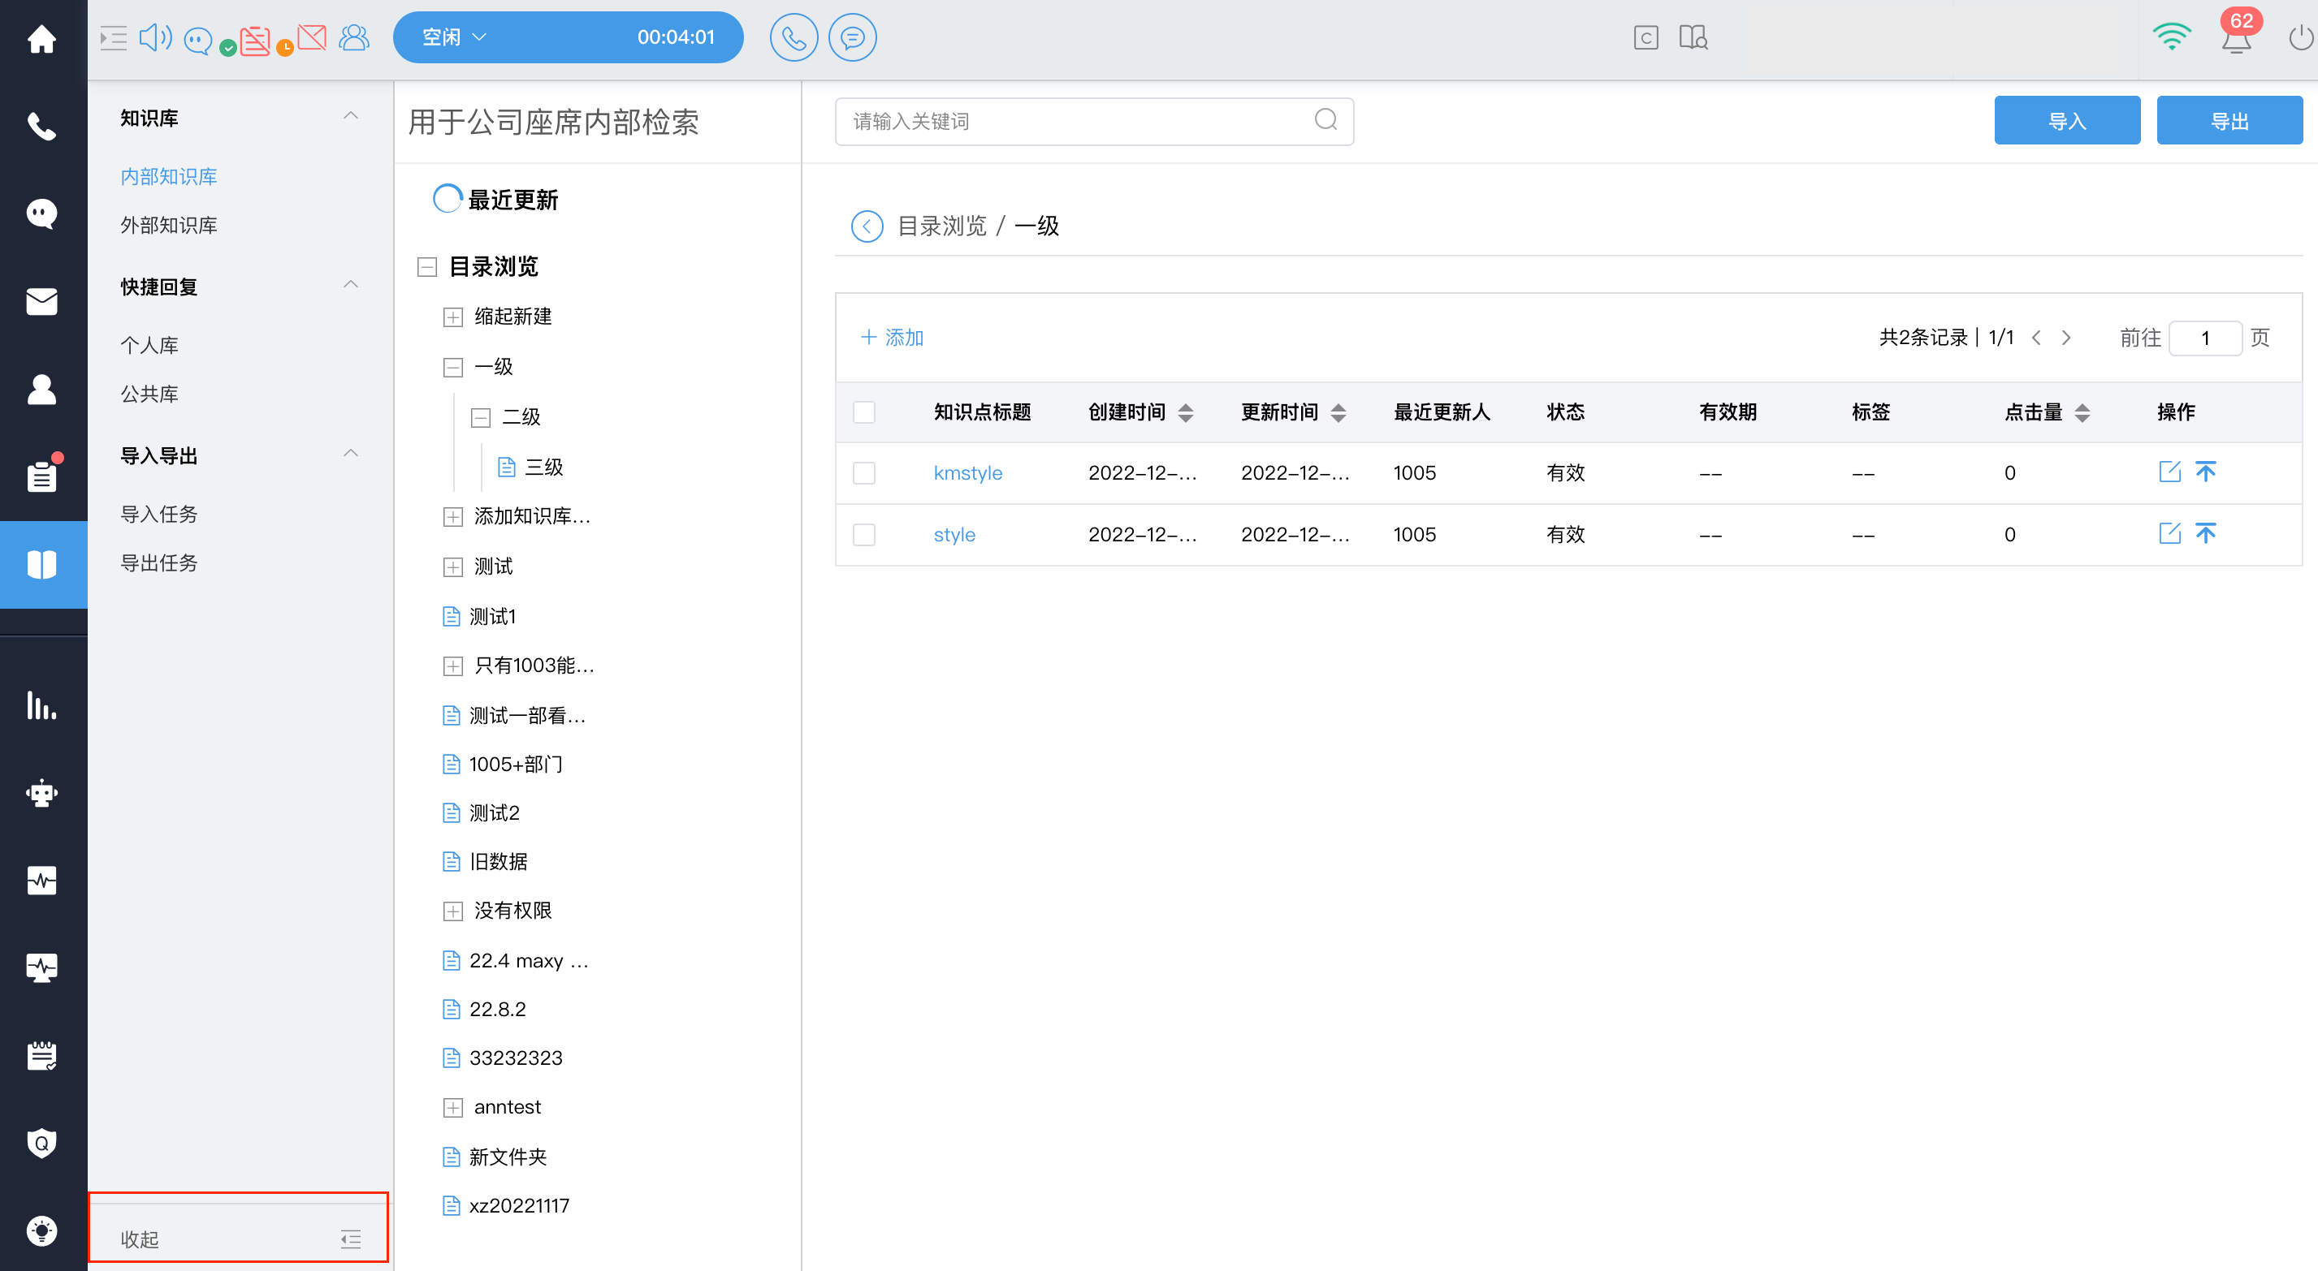Open the mail icon in left sidebar
Image resolution: width=2318 pixels, height=1271 pixels.
click(x=41, y=301)
